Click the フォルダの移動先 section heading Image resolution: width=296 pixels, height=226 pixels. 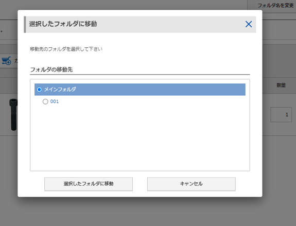(51, 69)
